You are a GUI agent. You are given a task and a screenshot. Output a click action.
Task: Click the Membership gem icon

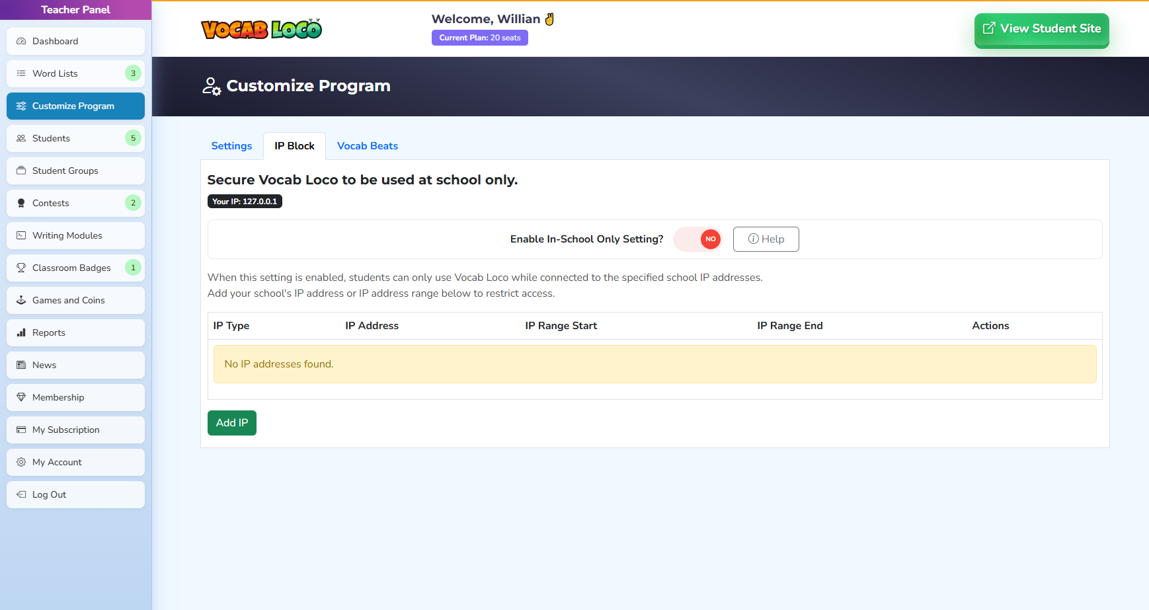(21, 397)
